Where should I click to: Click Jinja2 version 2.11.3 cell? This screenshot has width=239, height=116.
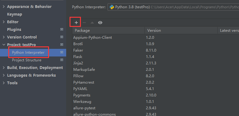[x=151, y=63]
